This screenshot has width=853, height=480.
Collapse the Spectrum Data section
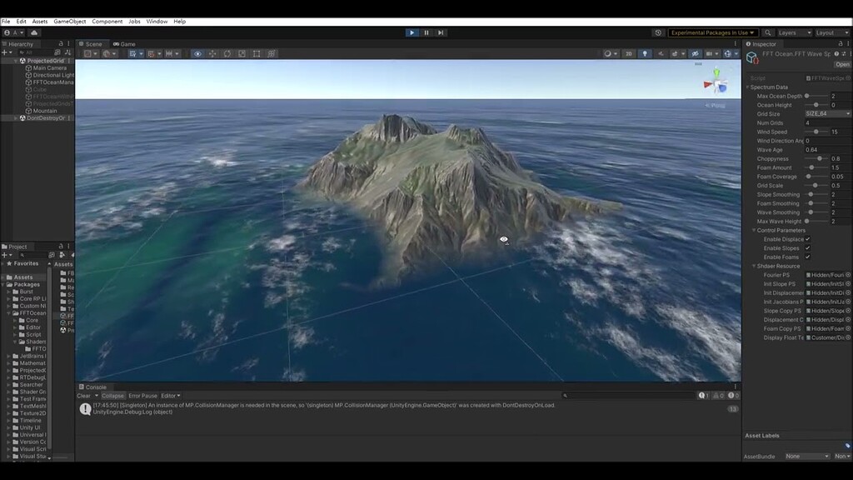(747, 87)
